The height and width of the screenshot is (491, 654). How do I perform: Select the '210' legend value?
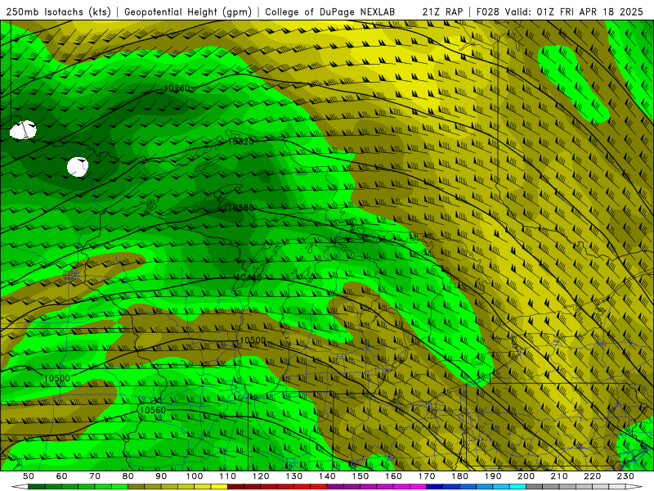[x=559, y=476]
